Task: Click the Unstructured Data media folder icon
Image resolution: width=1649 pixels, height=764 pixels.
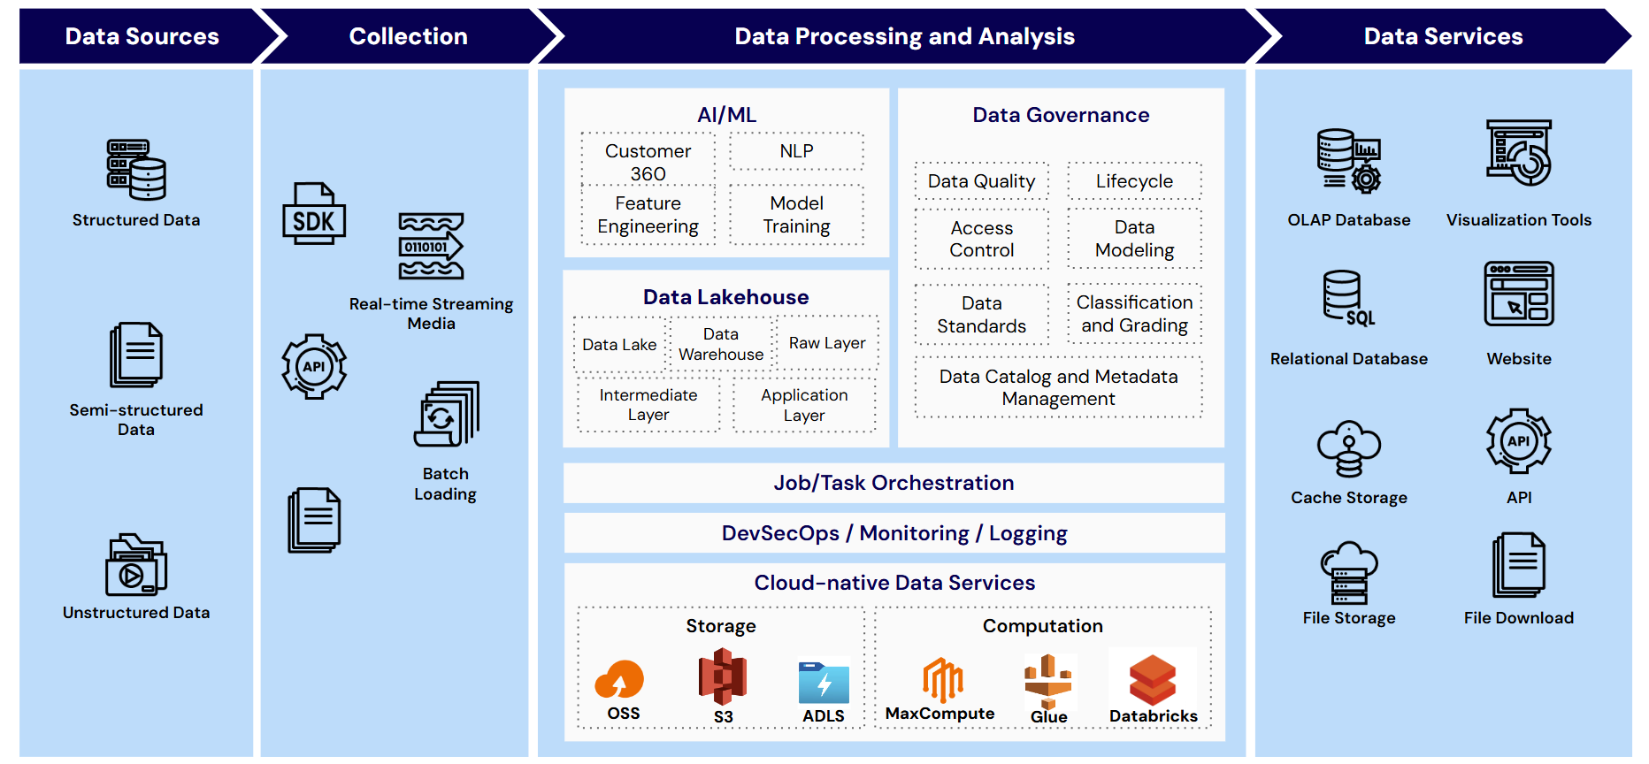Action: point(136,565)
